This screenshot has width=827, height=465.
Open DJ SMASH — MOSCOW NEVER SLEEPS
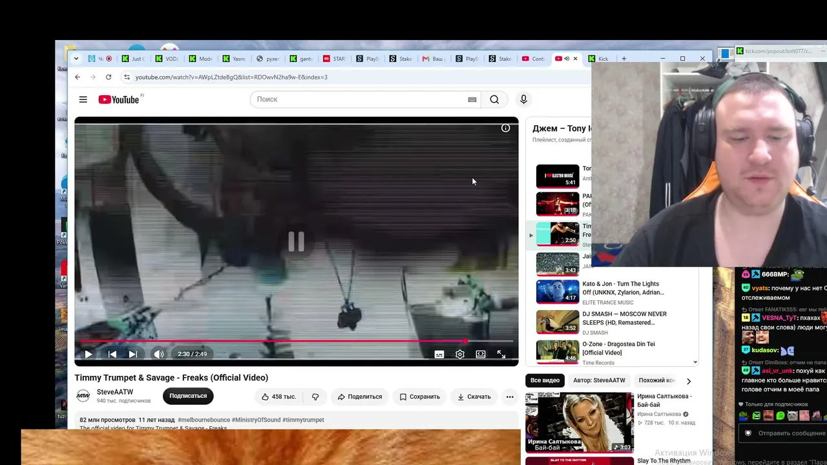tap(624, 318)
